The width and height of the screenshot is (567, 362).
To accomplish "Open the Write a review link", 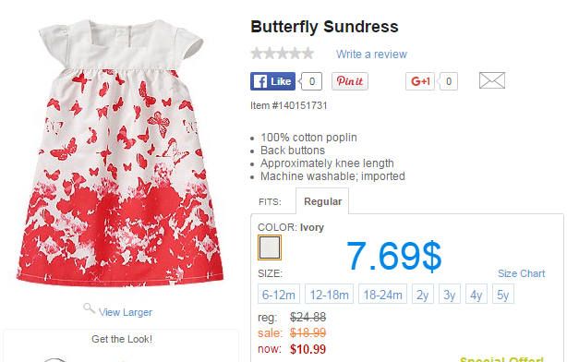I will 371,54.
